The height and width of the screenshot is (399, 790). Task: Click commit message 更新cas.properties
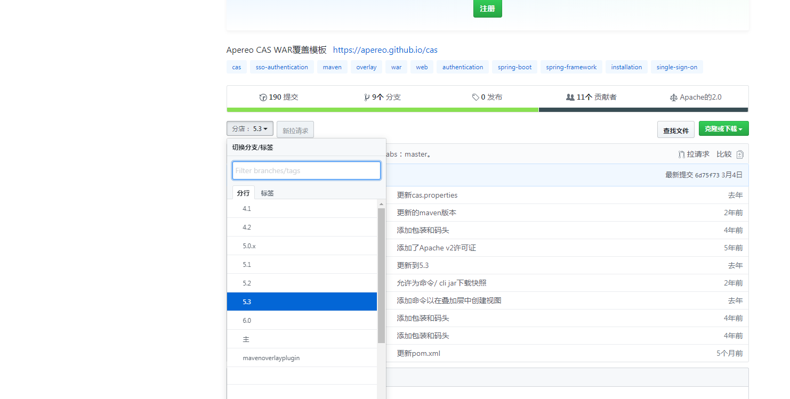coord(427,195)
